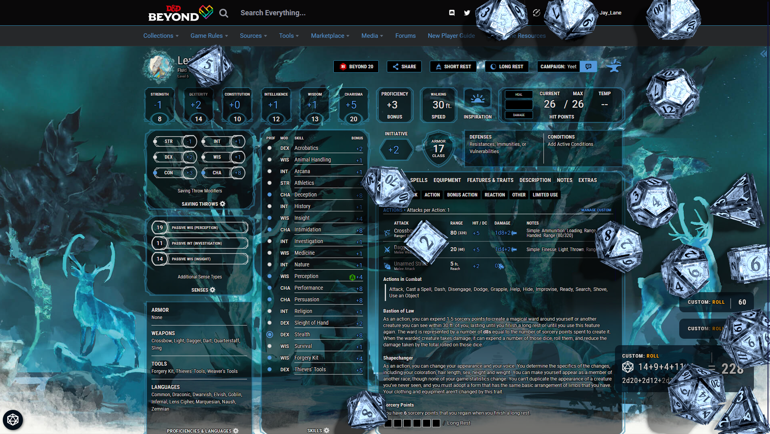The width and height of the screenshot is (770, 434).
Task: Click hit points amount input field
Action: pyautogui.click(x=519, y=105)
